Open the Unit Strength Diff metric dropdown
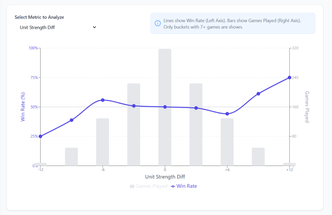Image resolution: width=332 pixels, height=215 pixels. [57, 28]
